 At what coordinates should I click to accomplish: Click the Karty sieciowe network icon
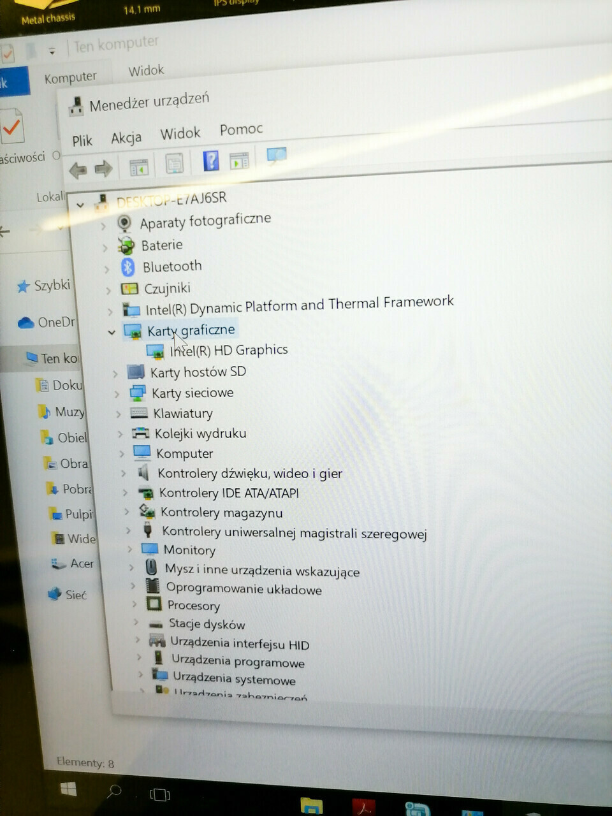point(137,393)
